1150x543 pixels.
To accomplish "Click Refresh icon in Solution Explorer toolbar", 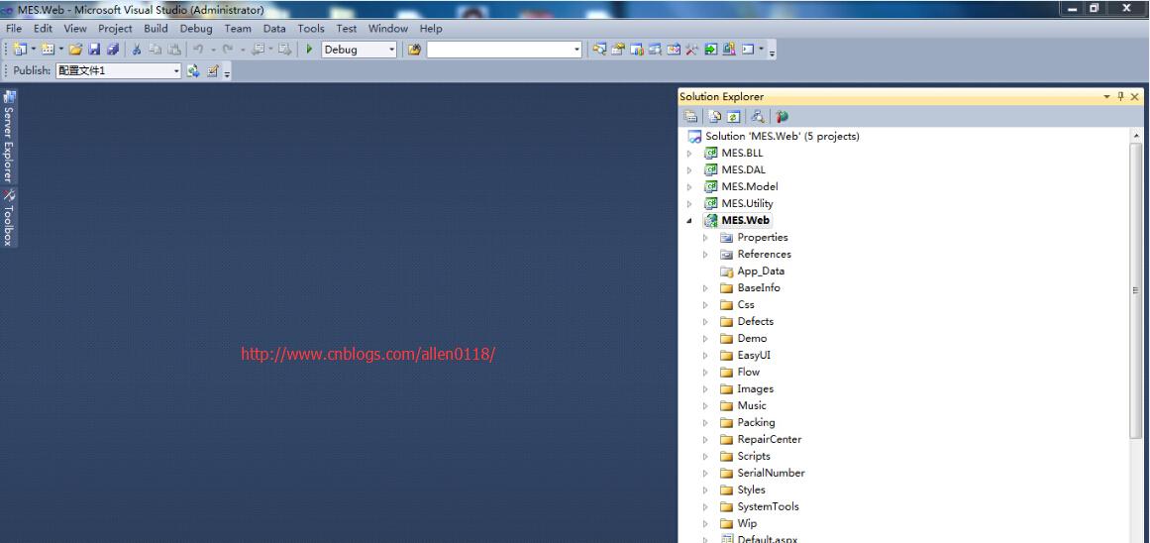I will point(733,116).
